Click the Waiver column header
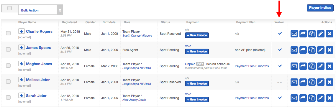This screenshot has width=336, height=107. point(279,22)
